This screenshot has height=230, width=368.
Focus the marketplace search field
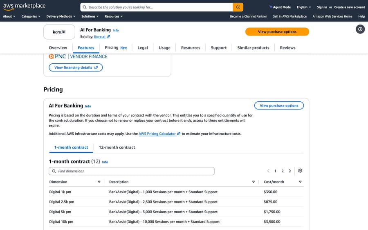[157, 7]
